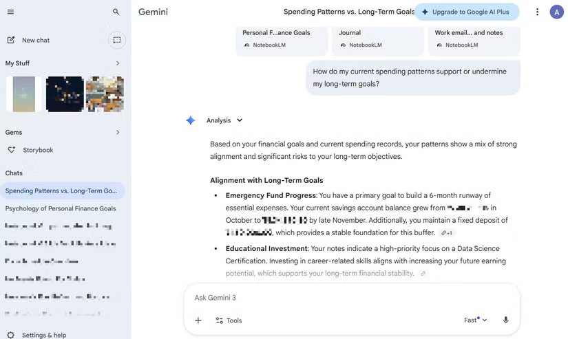This screenshot has width=568, height=339.
Task: Open the Fast model selector dropdown
Action: click(475, 320)
